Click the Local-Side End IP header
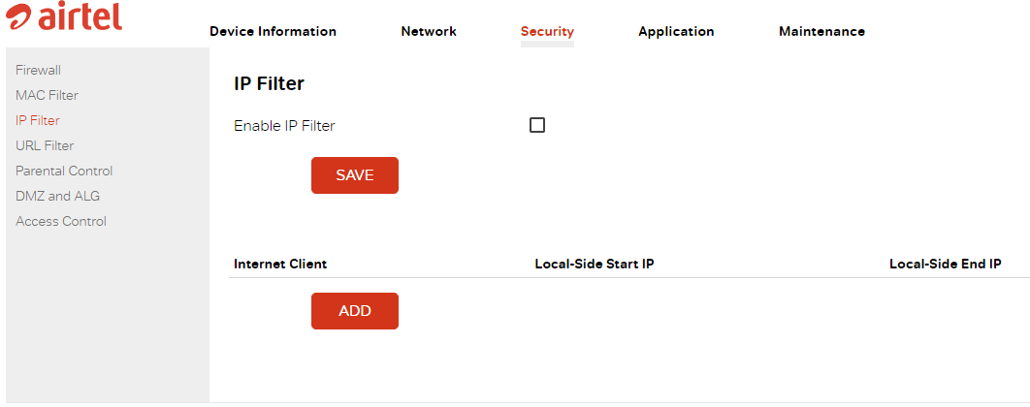 [946, 265]
